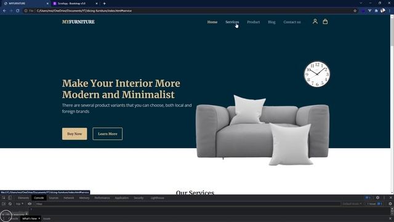Select the What's New drawer tab
This screenshot has width=394, height=222.
click(29, 218)
